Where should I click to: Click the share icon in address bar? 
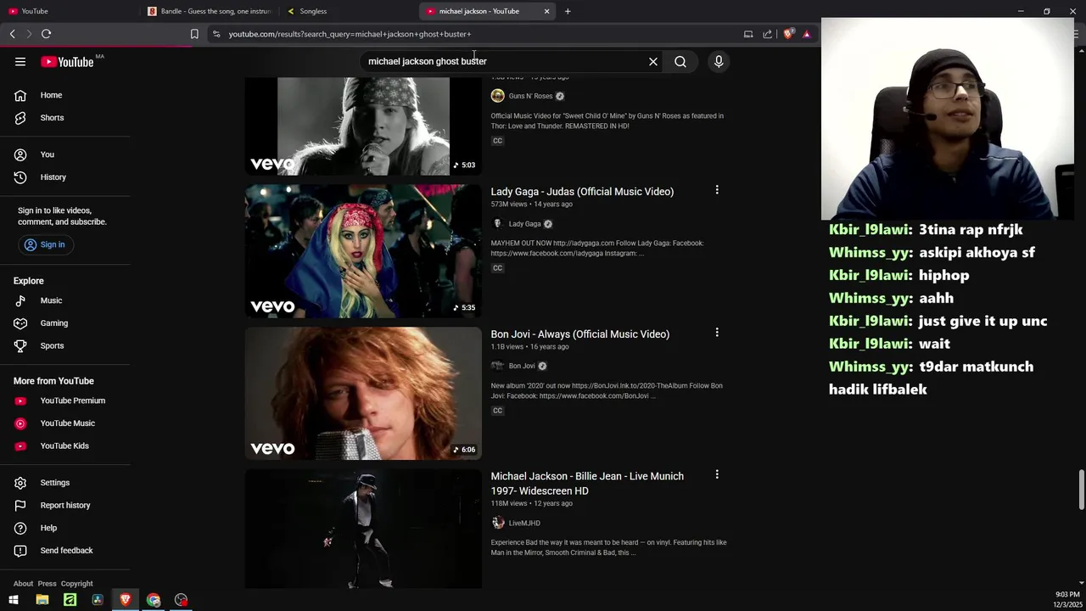coord(768,34)
